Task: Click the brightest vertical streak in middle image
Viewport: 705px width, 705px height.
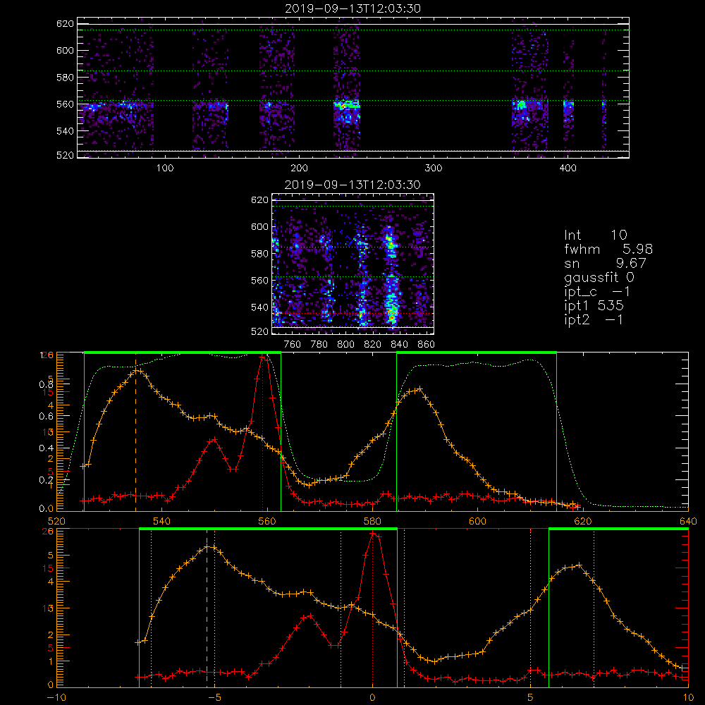Action: click(x=391, y=276)
